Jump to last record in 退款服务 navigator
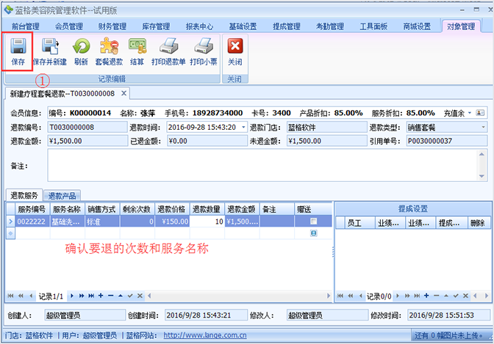This screenshot has height=344, width=494. [91, 296]
